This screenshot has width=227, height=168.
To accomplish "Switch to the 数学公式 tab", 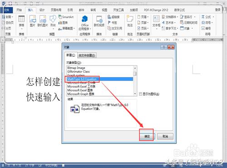I will (179, 10).
